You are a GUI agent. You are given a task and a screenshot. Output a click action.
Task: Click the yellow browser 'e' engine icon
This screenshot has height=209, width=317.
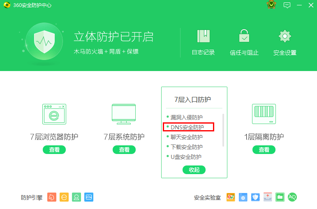coord(64,197)
